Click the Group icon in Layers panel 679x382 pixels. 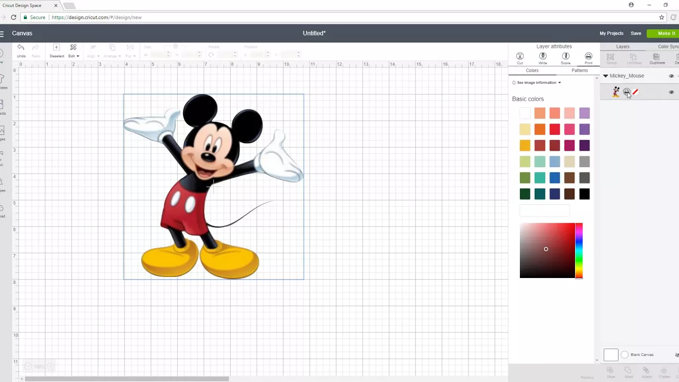tap(610, 58)
